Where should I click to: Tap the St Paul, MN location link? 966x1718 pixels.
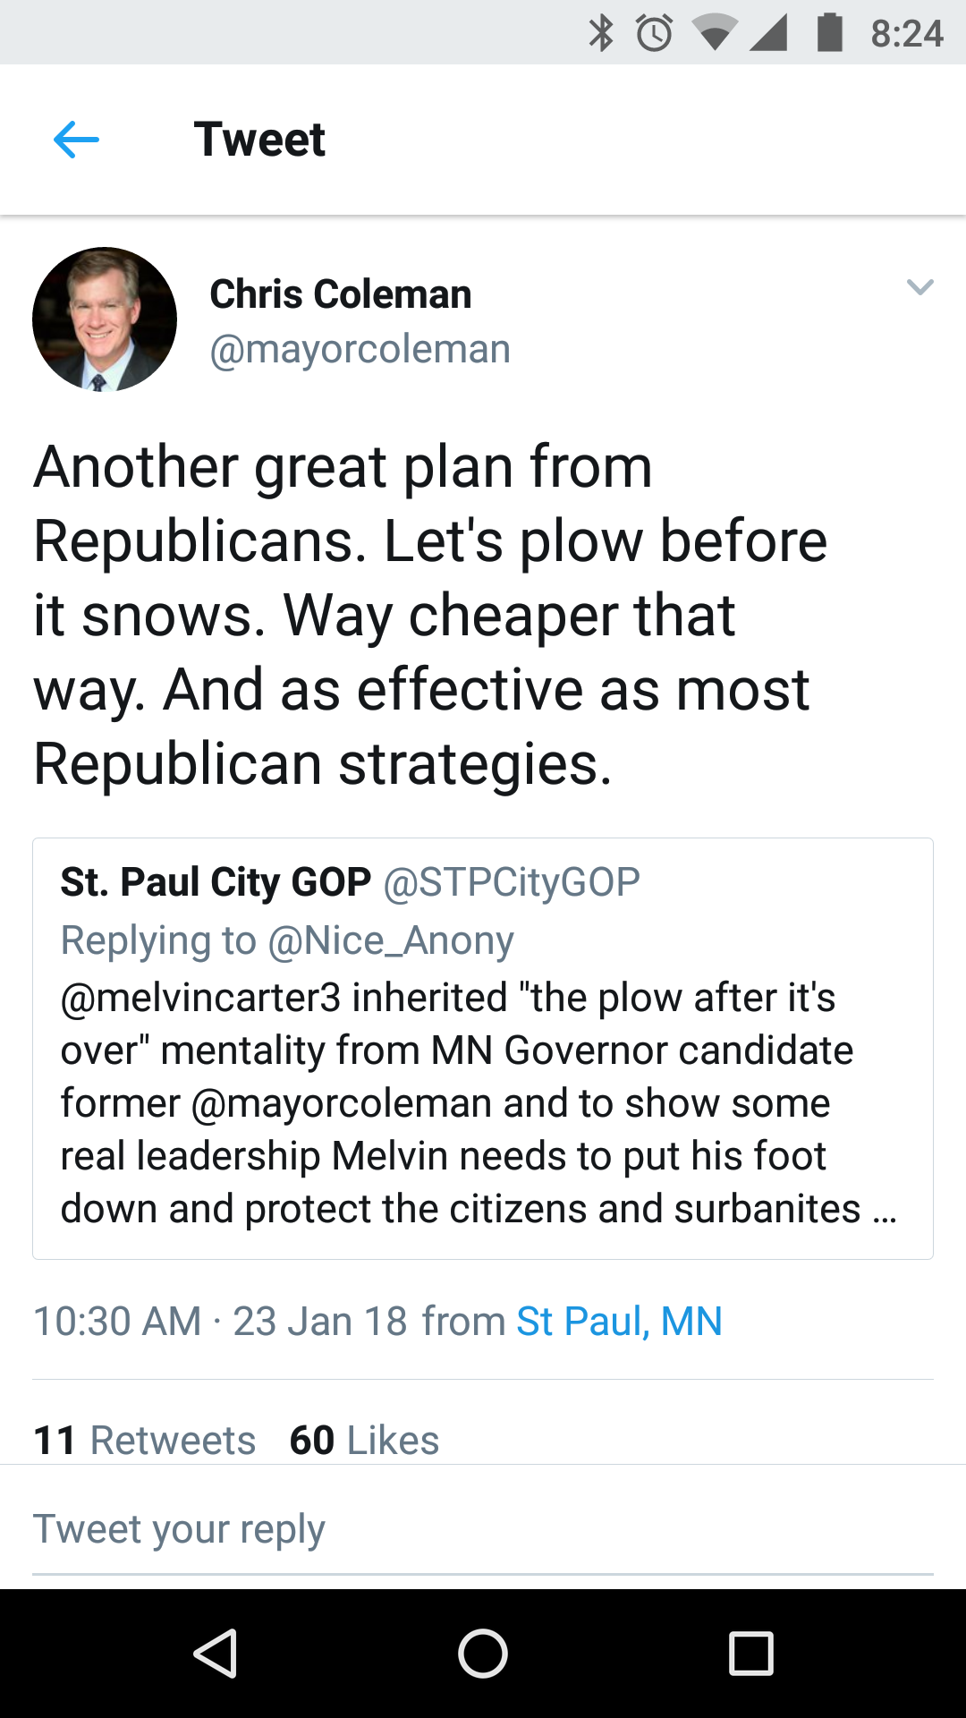[x=619, y=1322]
